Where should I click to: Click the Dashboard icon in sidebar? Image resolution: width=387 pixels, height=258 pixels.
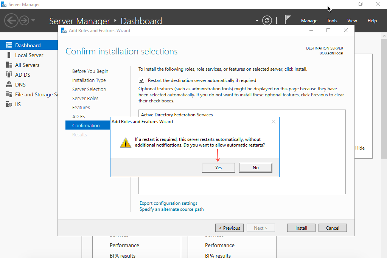point(9,45)
